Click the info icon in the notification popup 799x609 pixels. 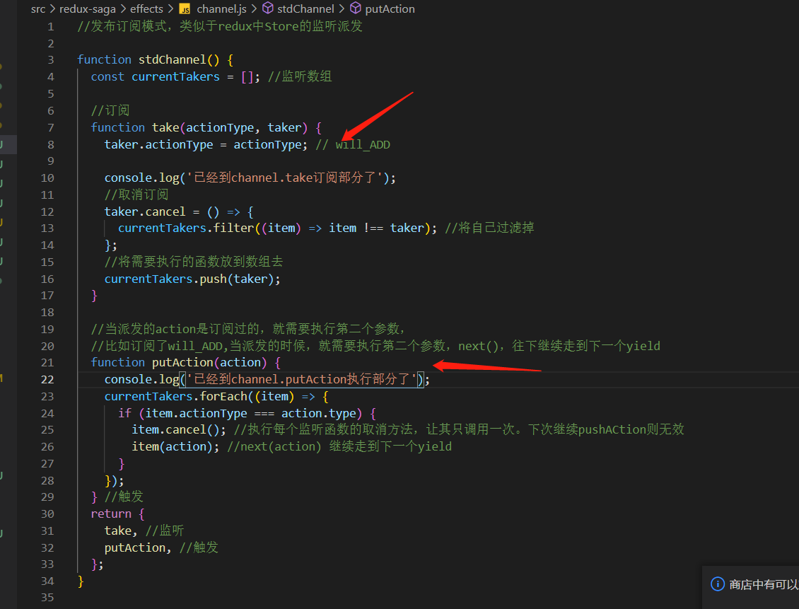[718, 584]
